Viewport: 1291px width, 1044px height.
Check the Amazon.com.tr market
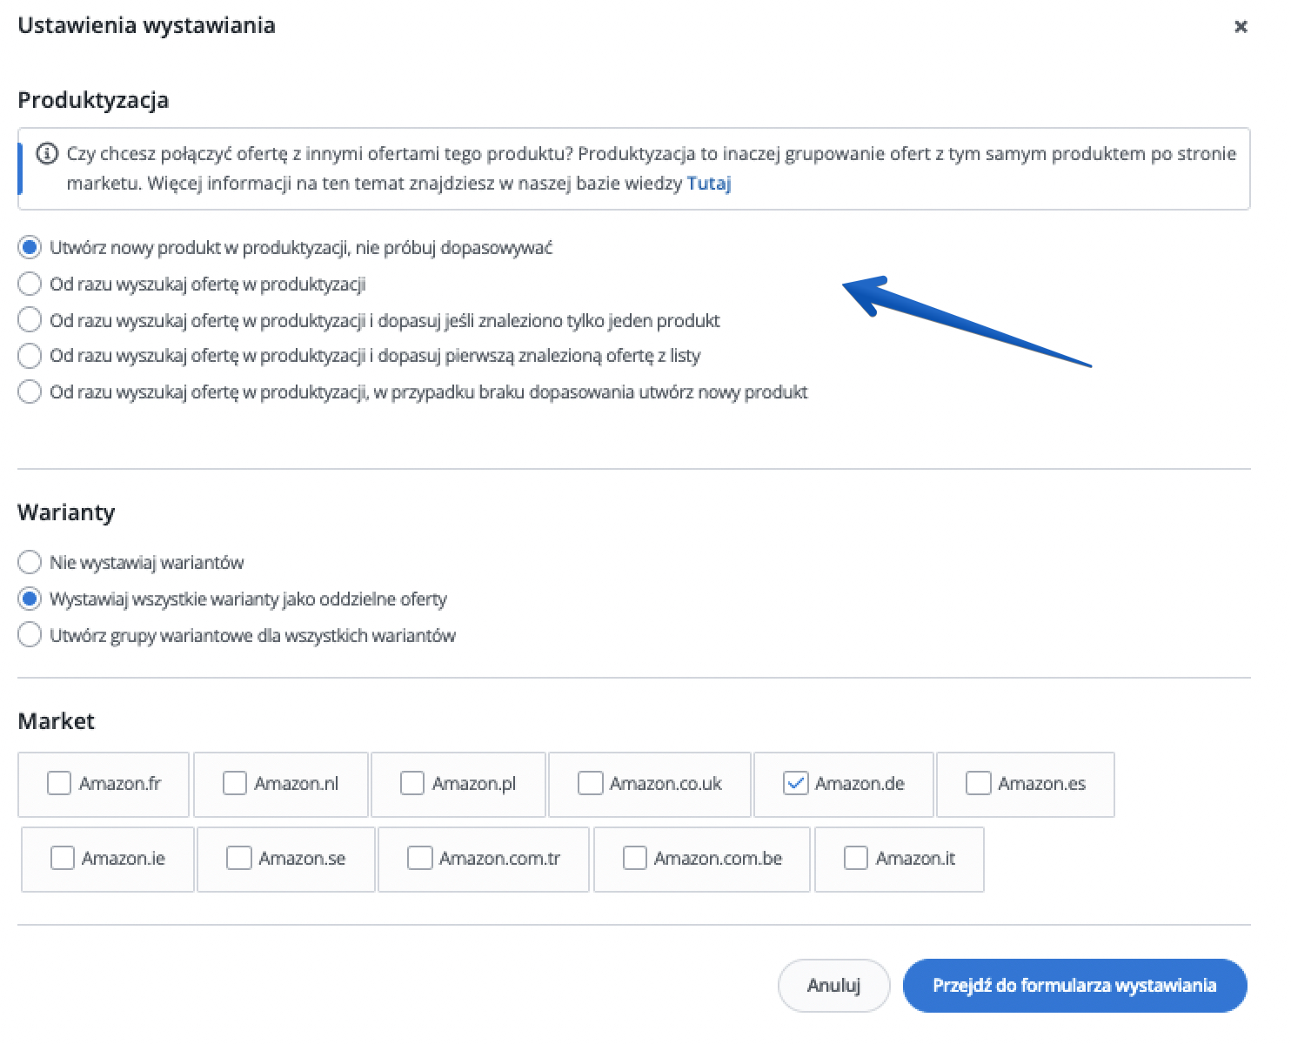(x=419, y=859)
